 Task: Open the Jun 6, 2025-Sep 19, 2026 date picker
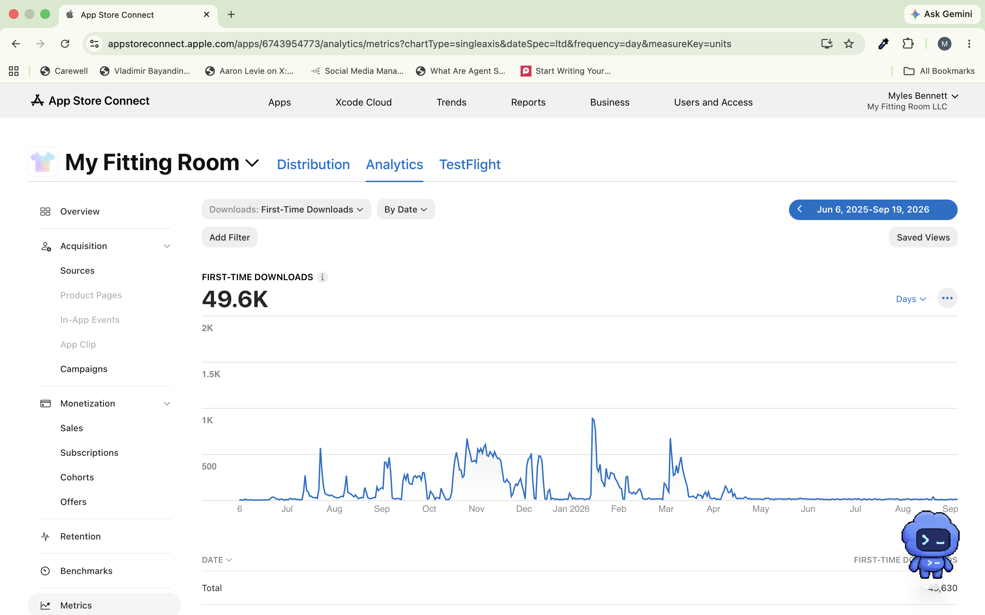873,209
